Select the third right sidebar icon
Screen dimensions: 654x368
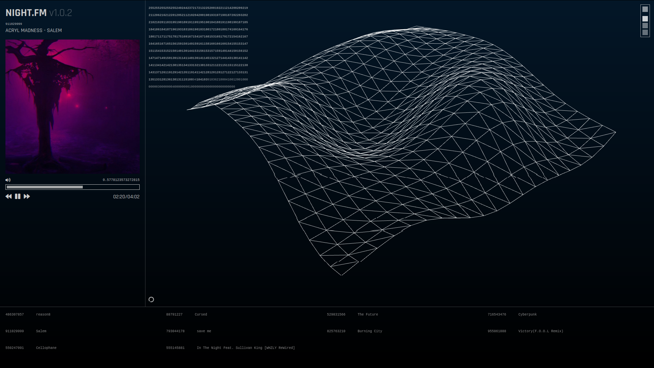pyautogui.click(x=646, y=25)
